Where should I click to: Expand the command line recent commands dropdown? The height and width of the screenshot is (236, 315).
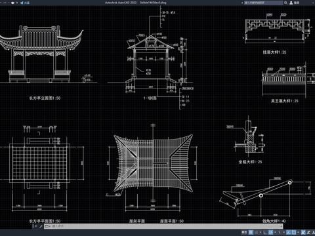pyautogui.click(x=47, y=226)
